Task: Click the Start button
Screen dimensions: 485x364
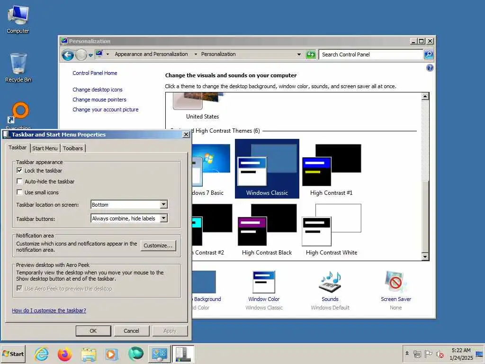Action: pos(13,354)
